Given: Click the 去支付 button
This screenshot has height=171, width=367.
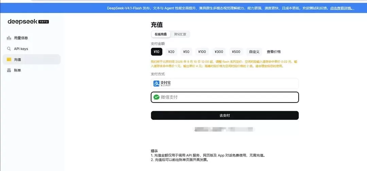Looking at the screenshot, I should 225,115.
